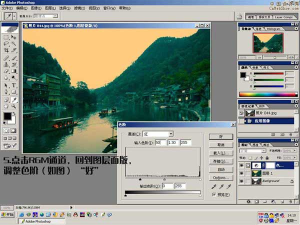Select the Path Selection tool

pos(6,85)
